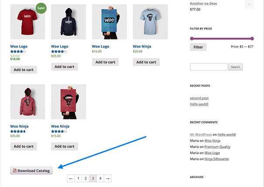
Task: Open the red Woo Ninja hoodie image
Action: tap(27, 102)
